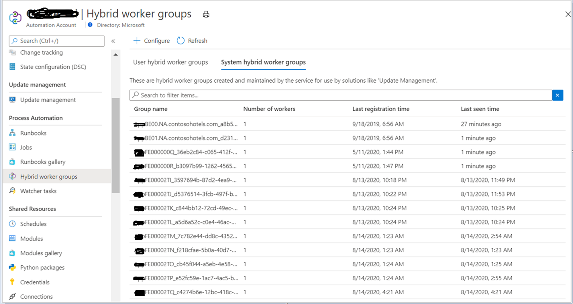Open the BE01.NA.contosohotels.com group row
The height and width of the screenshot is (304, 573).
point(347,138)
